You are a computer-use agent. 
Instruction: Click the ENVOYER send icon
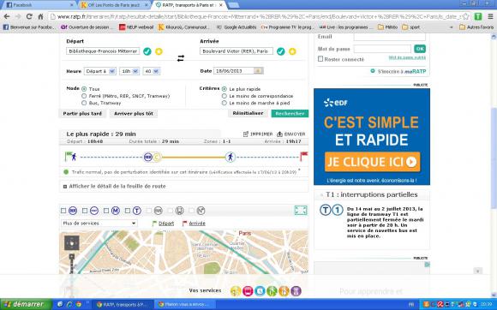pos(279,134)
